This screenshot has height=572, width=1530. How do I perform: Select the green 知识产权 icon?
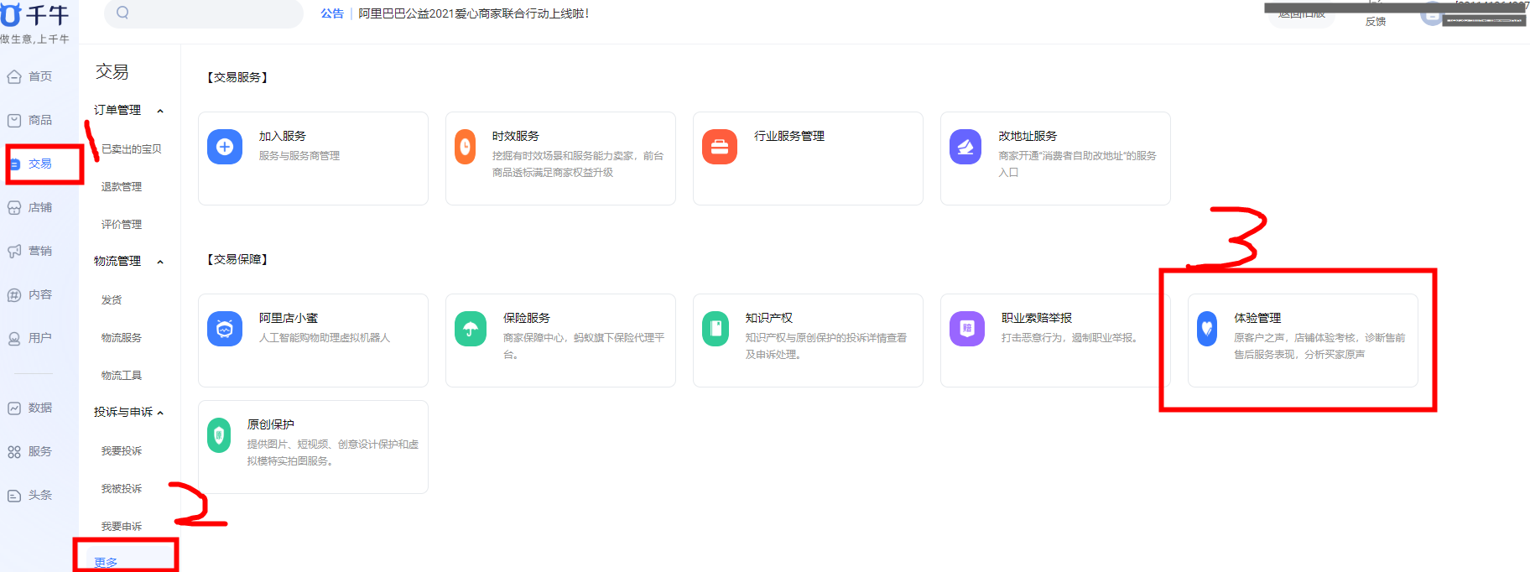(x=715, y=329)
